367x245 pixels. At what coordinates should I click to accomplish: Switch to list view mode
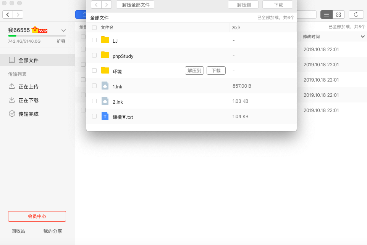tap(327, 14)
